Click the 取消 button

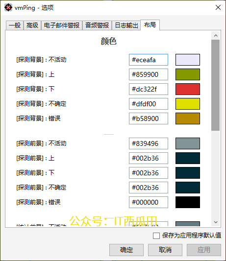[165, 250]
